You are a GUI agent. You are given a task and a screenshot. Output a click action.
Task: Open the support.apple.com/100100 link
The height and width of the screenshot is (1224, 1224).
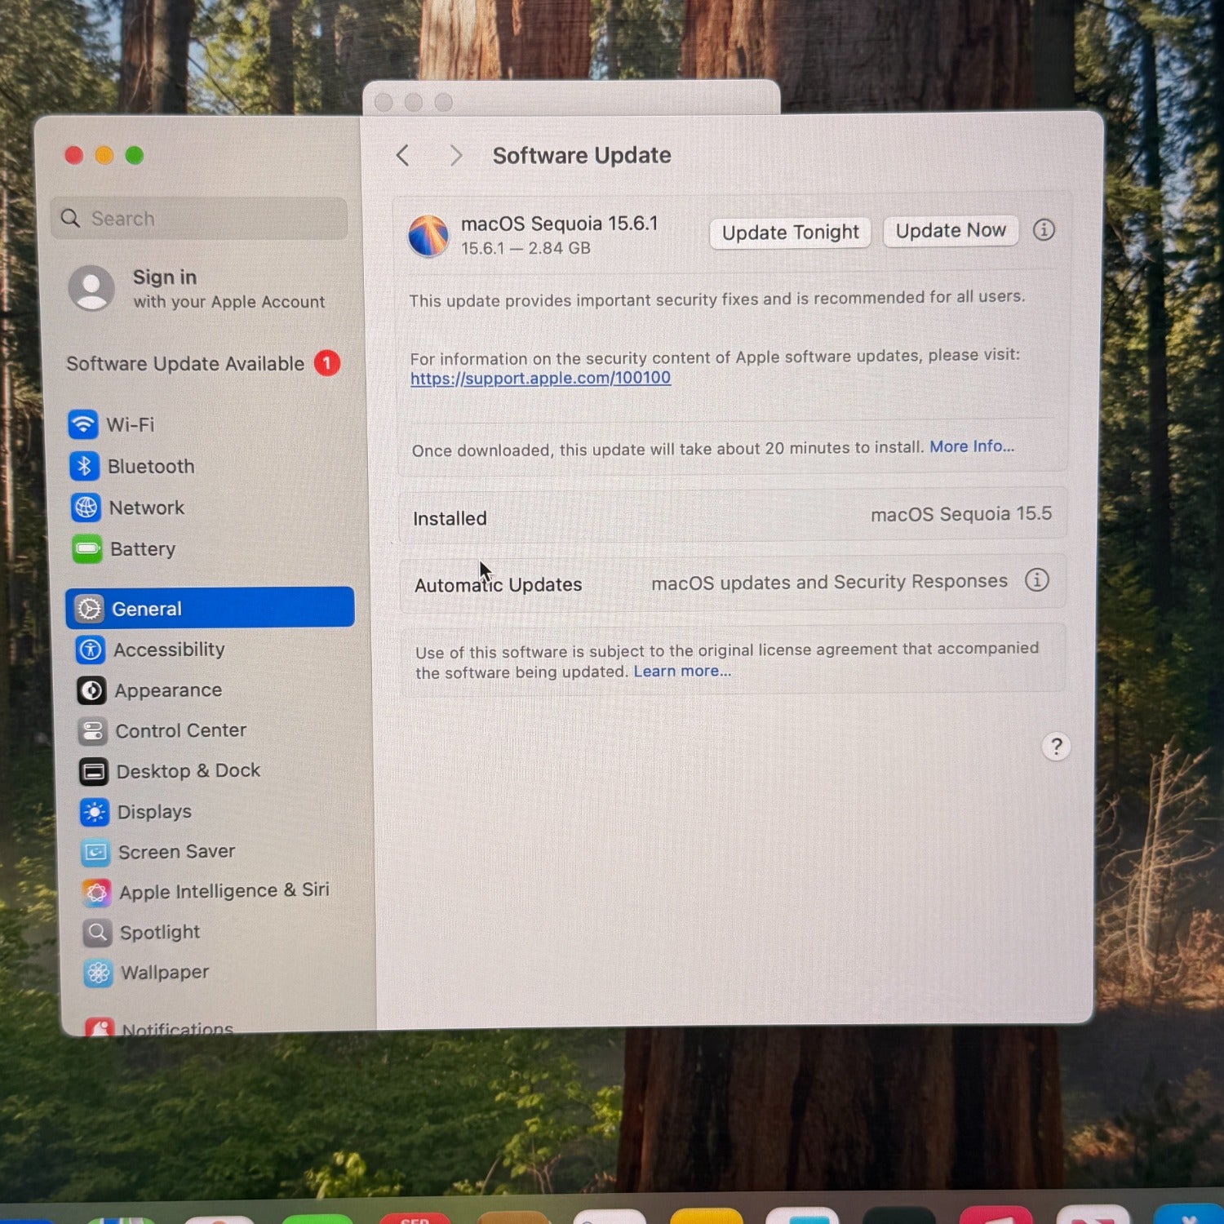[x=540, y=378]
